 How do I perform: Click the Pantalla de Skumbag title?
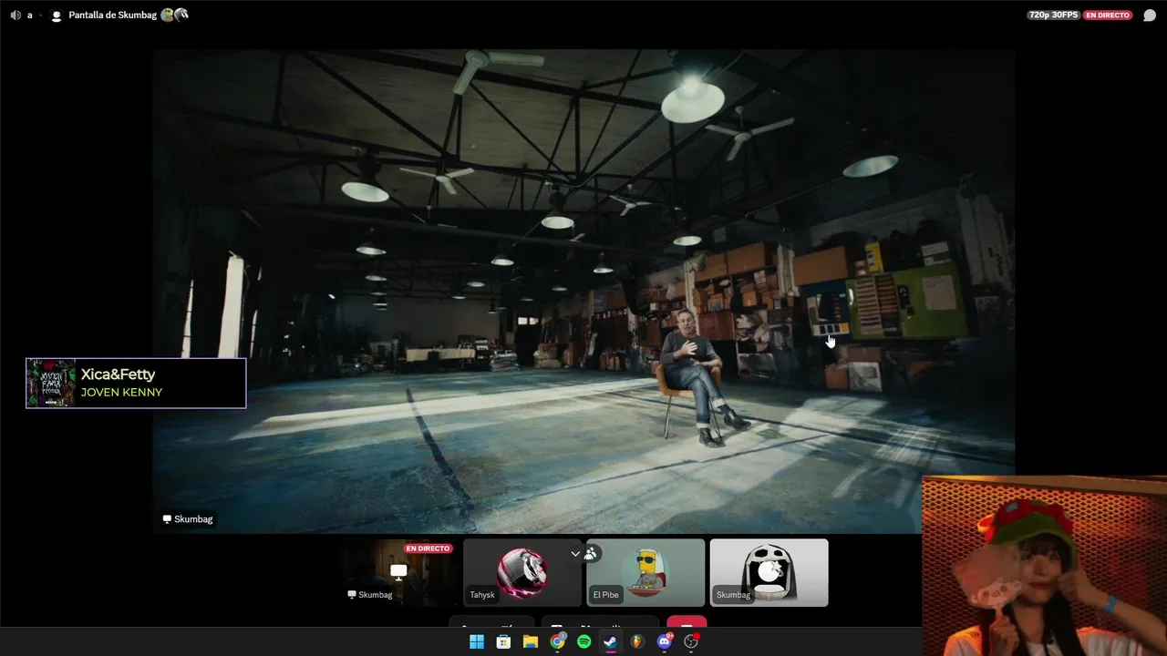coord(112,15)
